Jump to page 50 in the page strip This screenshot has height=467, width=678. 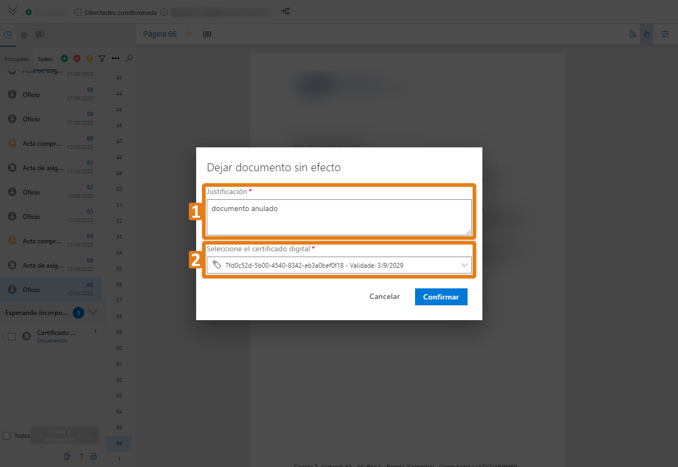pyautogui.click(x=119, y=189)
